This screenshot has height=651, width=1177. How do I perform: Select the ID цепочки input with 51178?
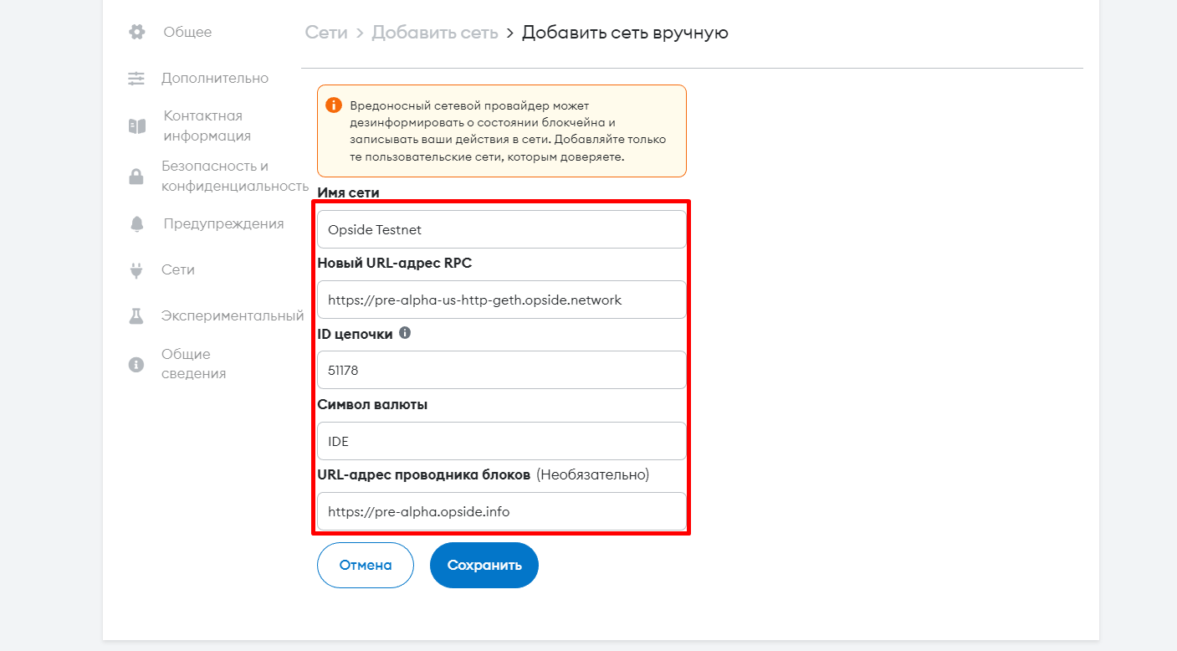point(502,370)
